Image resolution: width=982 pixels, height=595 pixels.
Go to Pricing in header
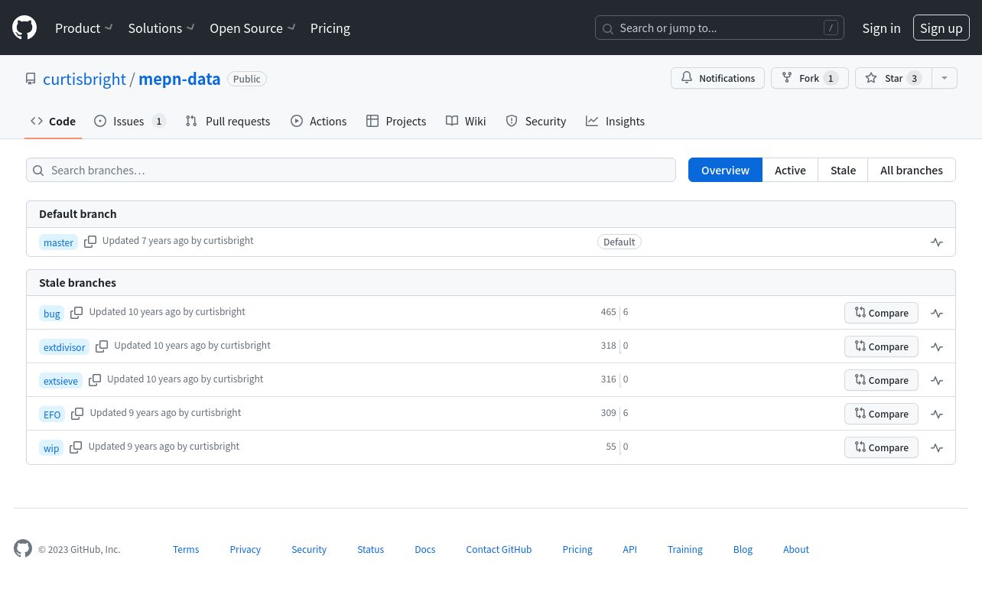[x=330, y=28]
